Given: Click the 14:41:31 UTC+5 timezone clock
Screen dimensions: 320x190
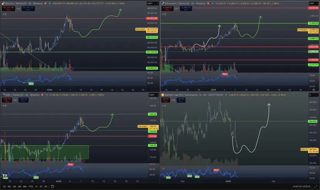Looking at the screenshot, I should tap(301, 187).
